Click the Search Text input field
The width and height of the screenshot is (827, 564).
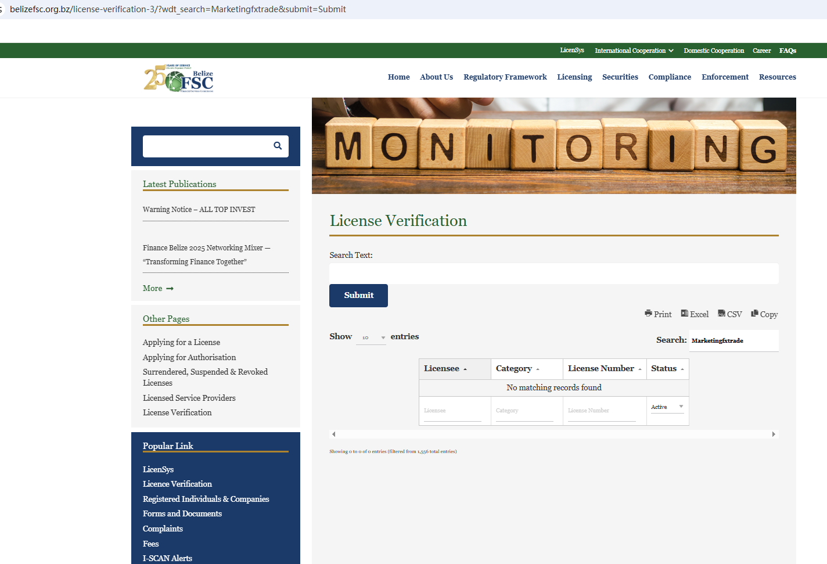pyautogui.click(x=553, y=274)
